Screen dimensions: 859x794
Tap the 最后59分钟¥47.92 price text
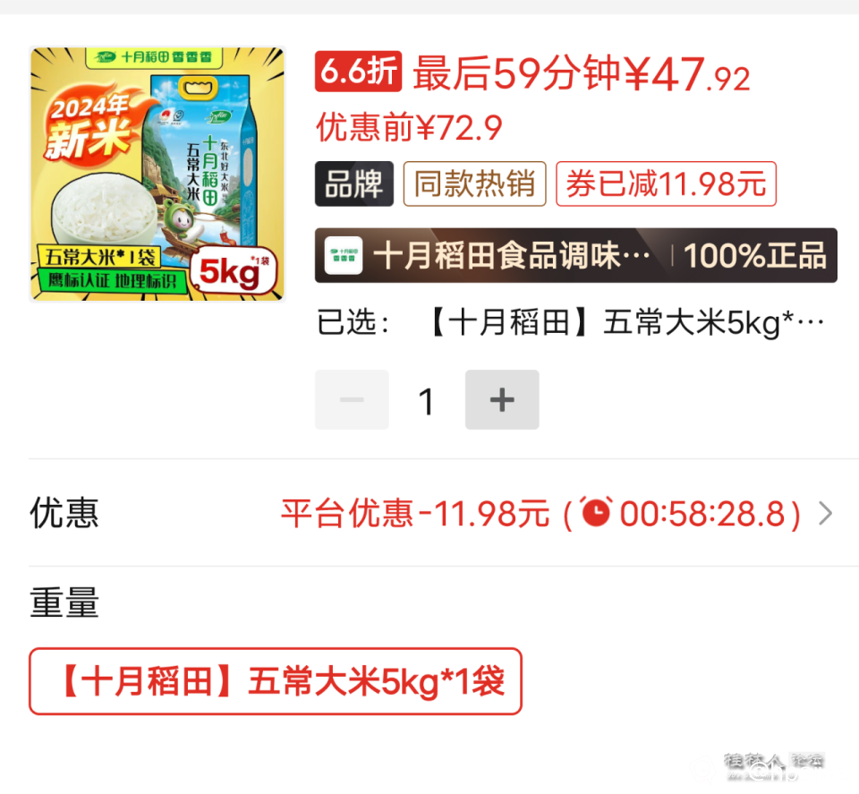(582, 73)
